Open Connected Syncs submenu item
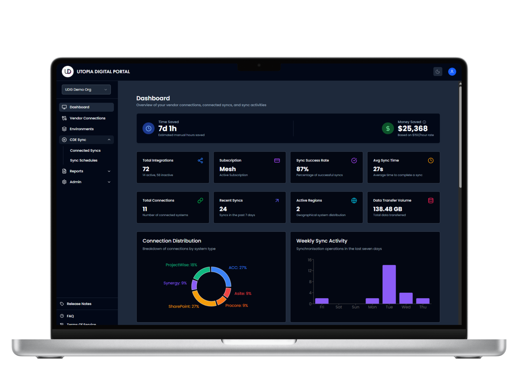 [x=85, y=150]
